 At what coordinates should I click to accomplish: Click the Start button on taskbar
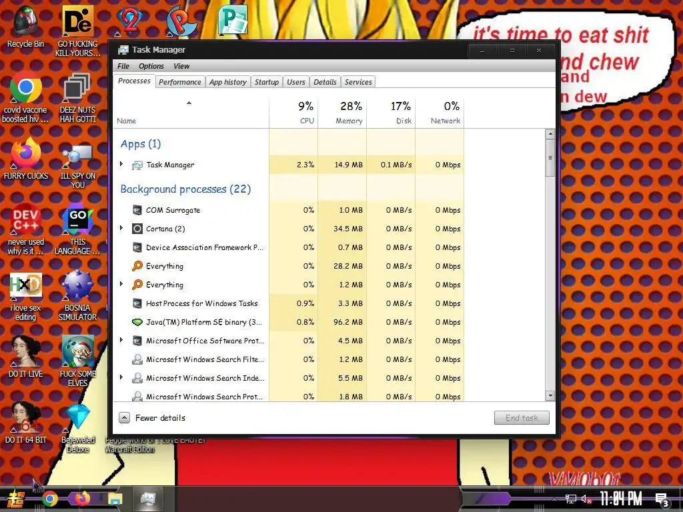pos(16,499)
